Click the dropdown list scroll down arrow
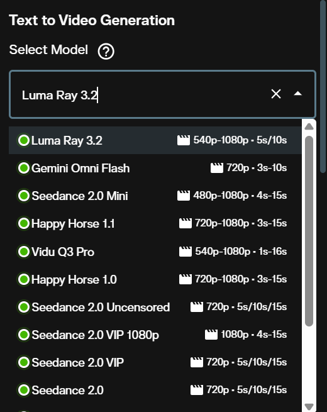 click(x=309, y=407)
